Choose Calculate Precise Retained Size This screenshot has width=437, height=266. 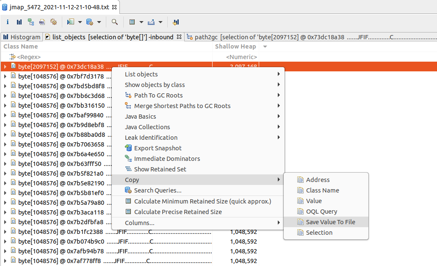tap(198, 212)
